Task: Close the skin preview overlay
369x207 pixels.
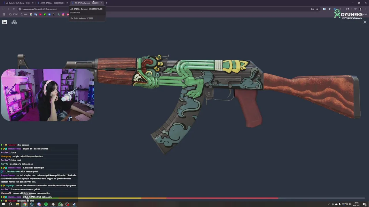Action: pos(365,22)
